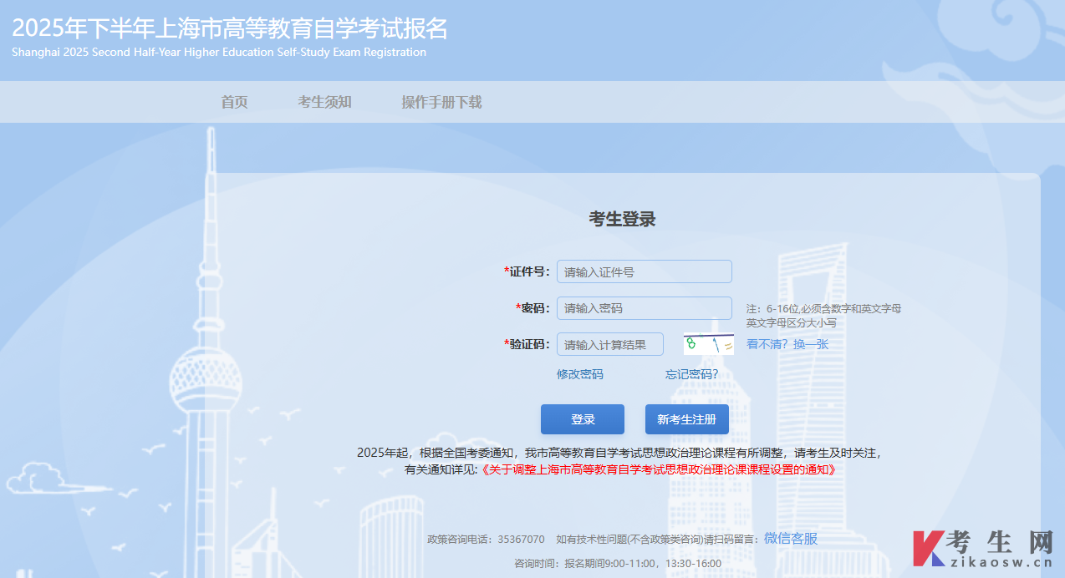Image resolution: width=1065 pixels, height=578 pixels.
Task: Open the 操作手册下载 manual download menu item
Action: click(x=441, y=101)
